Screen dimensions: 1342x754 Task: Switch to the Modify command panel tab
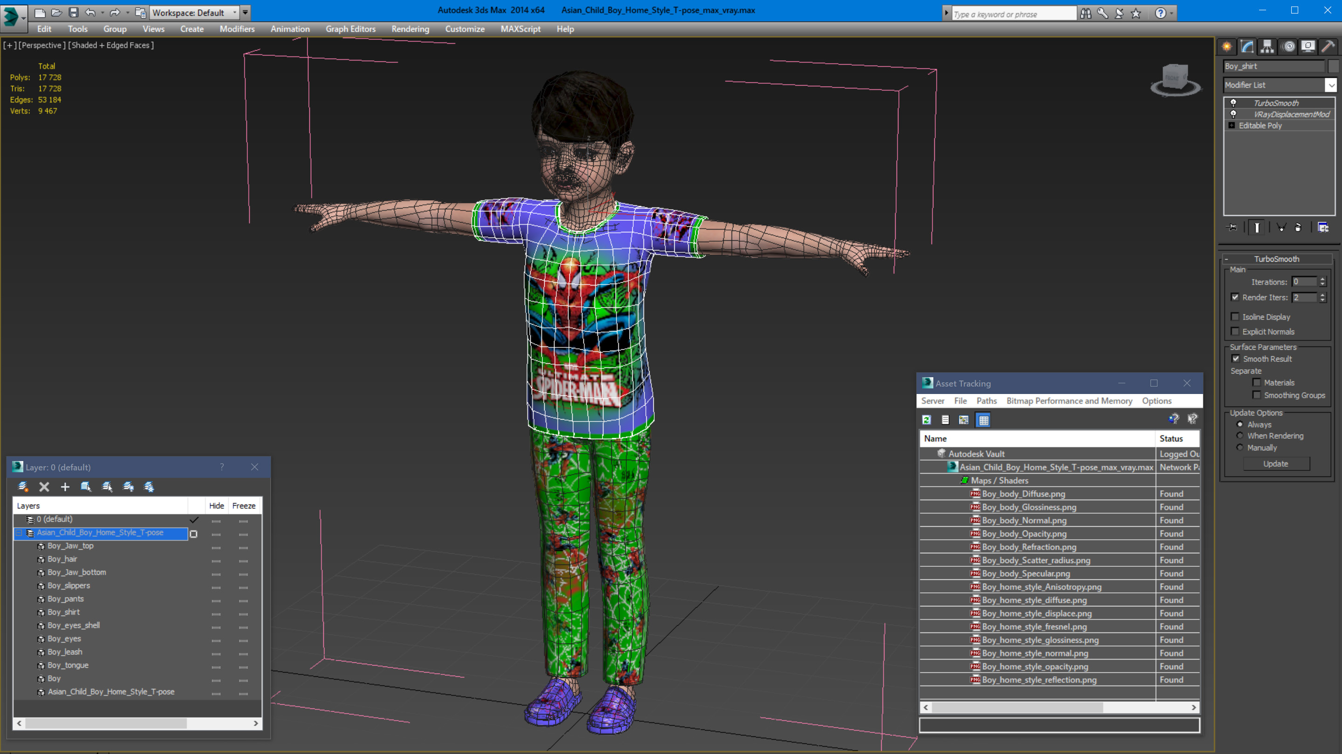(x=1247, y=47)
